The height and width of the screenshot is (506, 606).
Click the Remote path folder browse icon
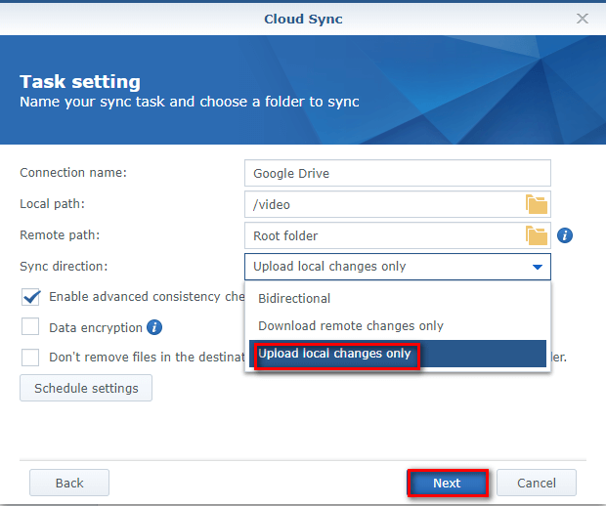(x=537, y=235)
